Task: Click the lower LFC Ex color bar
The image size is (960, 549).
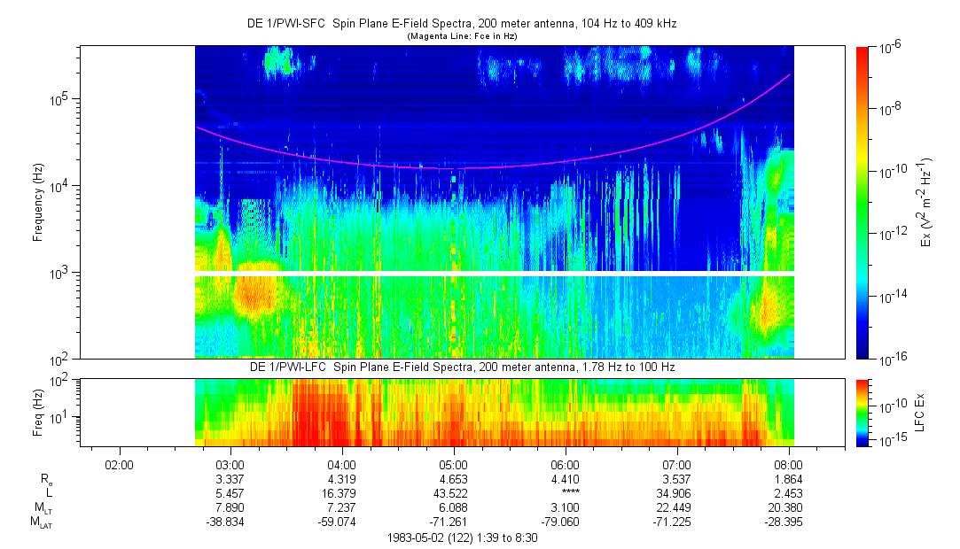Action: 862,412
